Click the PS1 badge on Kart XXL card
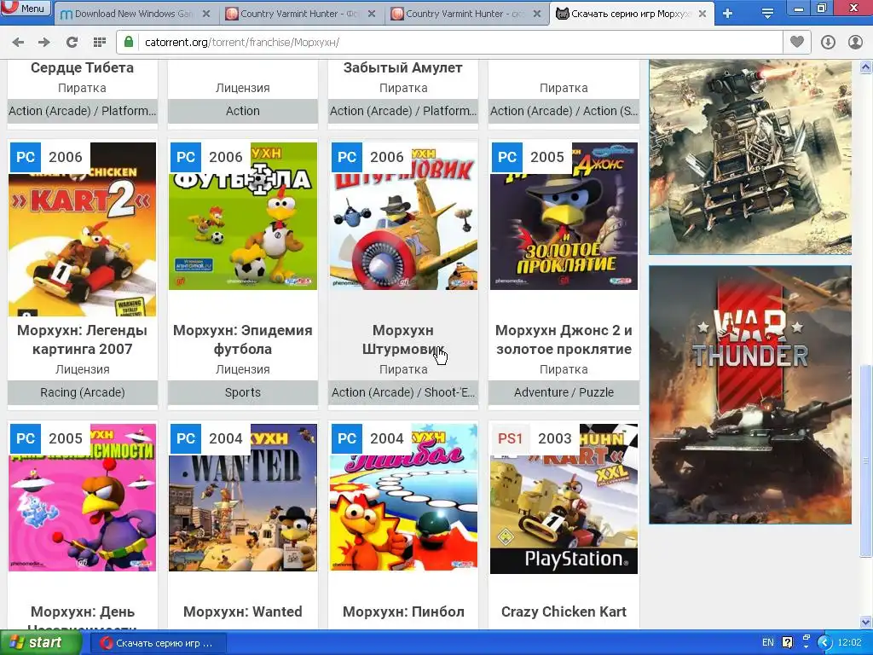Screen dimensions: 873x655 pos(510,438)
